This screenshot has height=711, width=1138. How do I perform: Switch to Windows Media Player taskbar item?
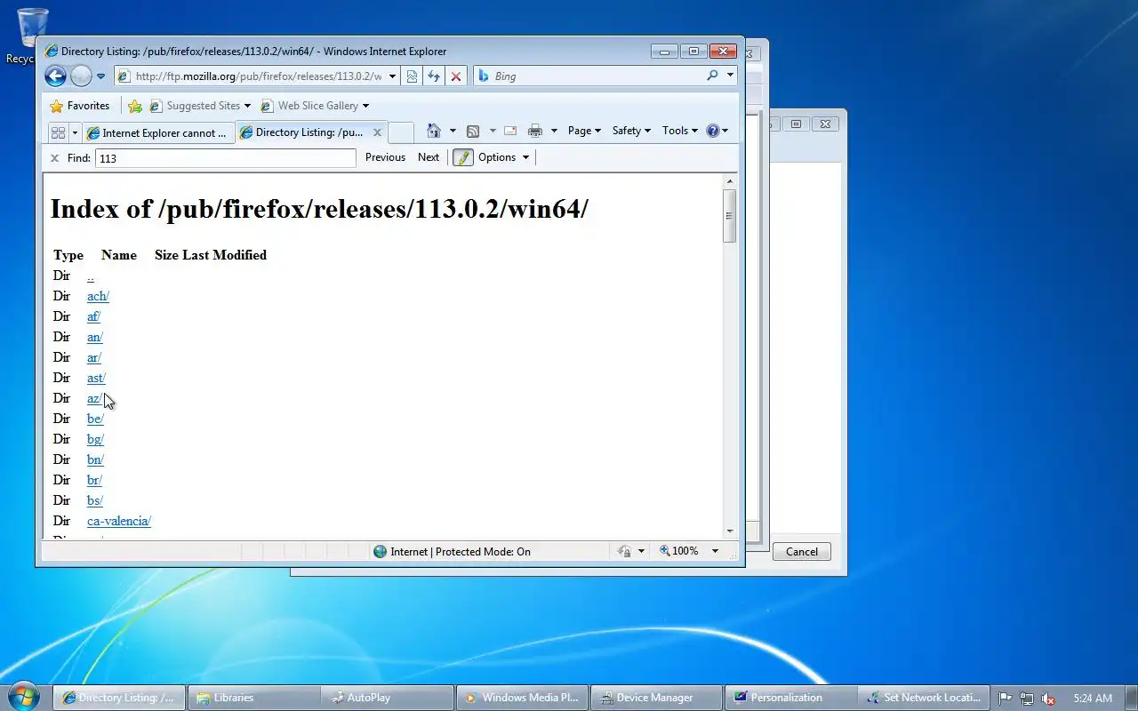(523, 698)
